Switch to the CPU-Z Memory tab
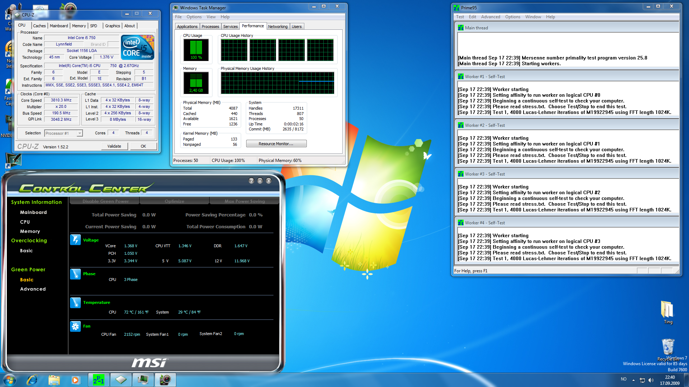Screen dimensions: 689x387 79,26
